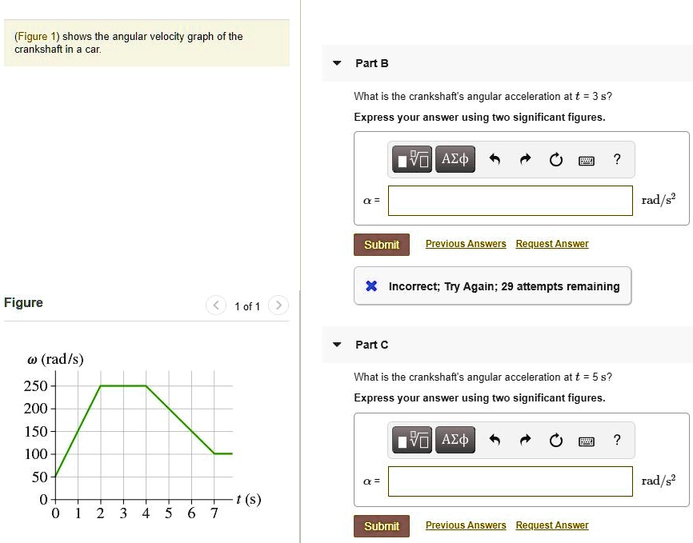693x543 pixels.
Task: Click Request Answer link in Part C
Action: click(552, 525)
